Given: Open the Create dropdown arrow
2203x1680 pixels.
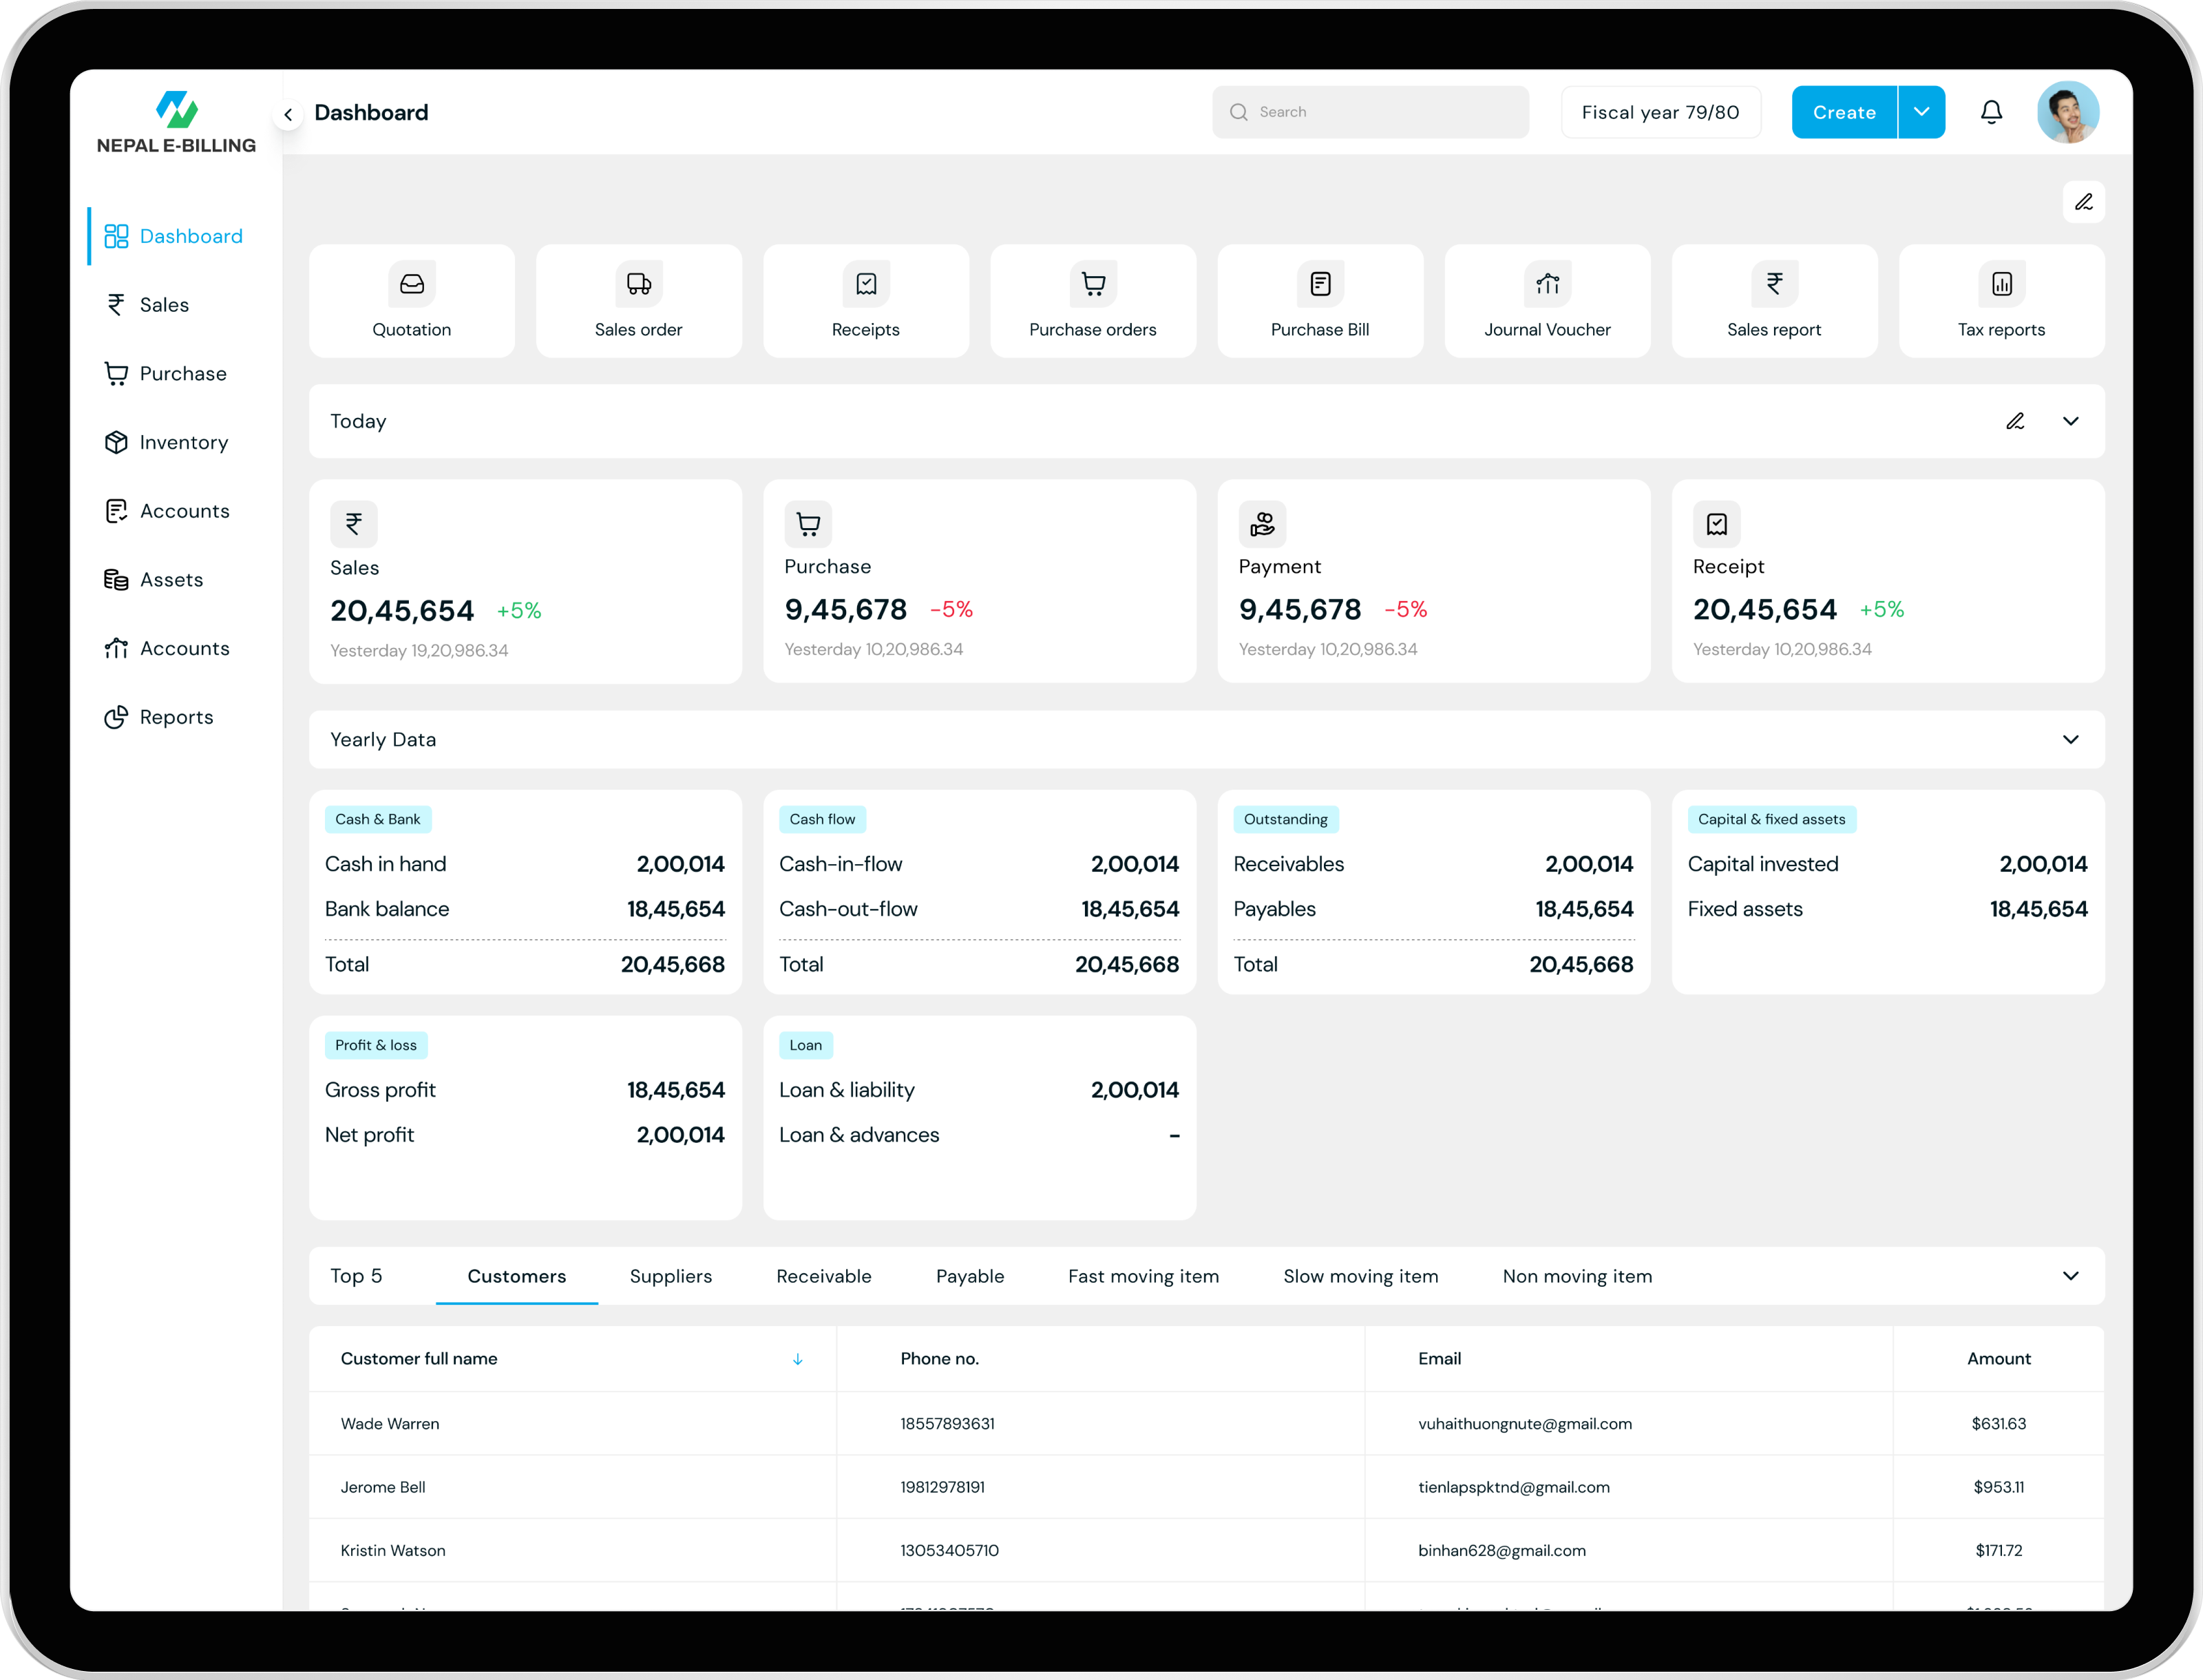Looking at the screenshot, I should coord(1921,112).
